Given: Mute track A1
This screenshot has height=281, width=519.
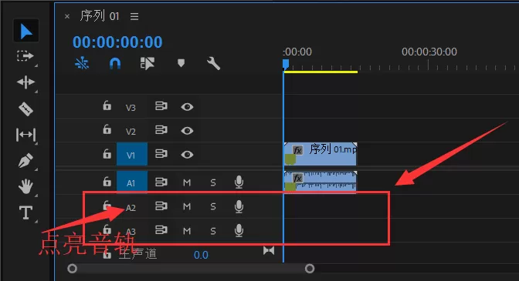Looking at the screenshot, I should coord(187,182).
